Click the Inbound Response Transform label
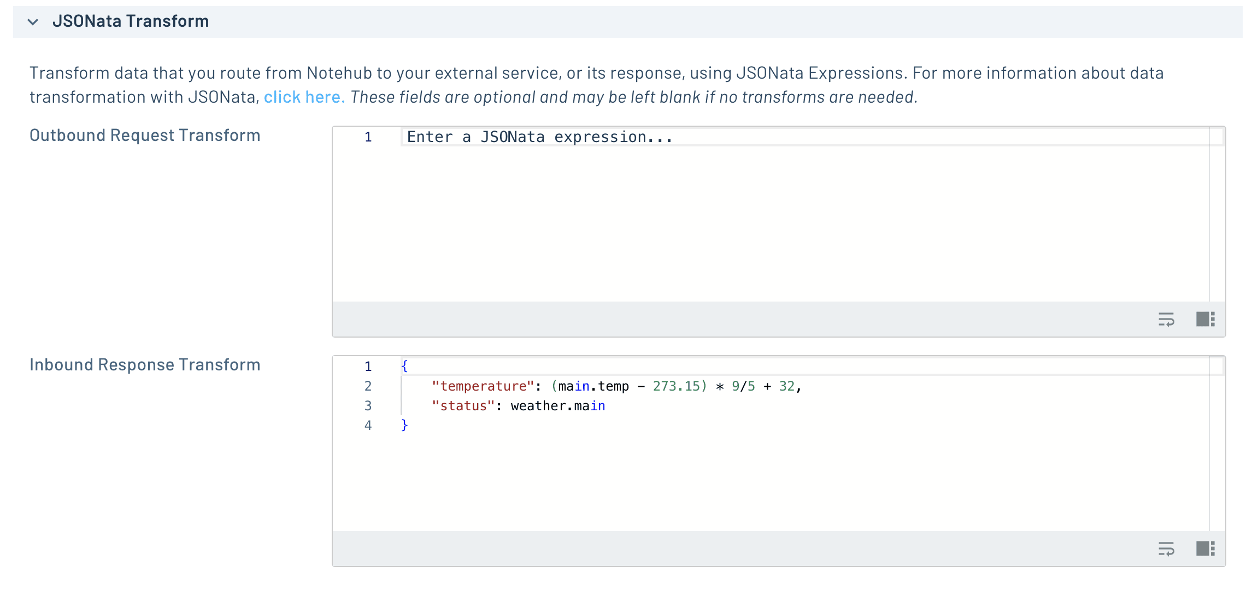This screenshot has width=1258, height=590. [145, 365]
